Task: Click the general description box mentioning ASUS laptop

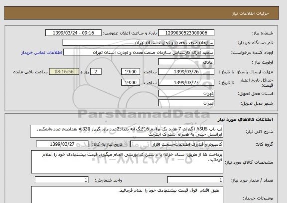Action: pos(127,131)
